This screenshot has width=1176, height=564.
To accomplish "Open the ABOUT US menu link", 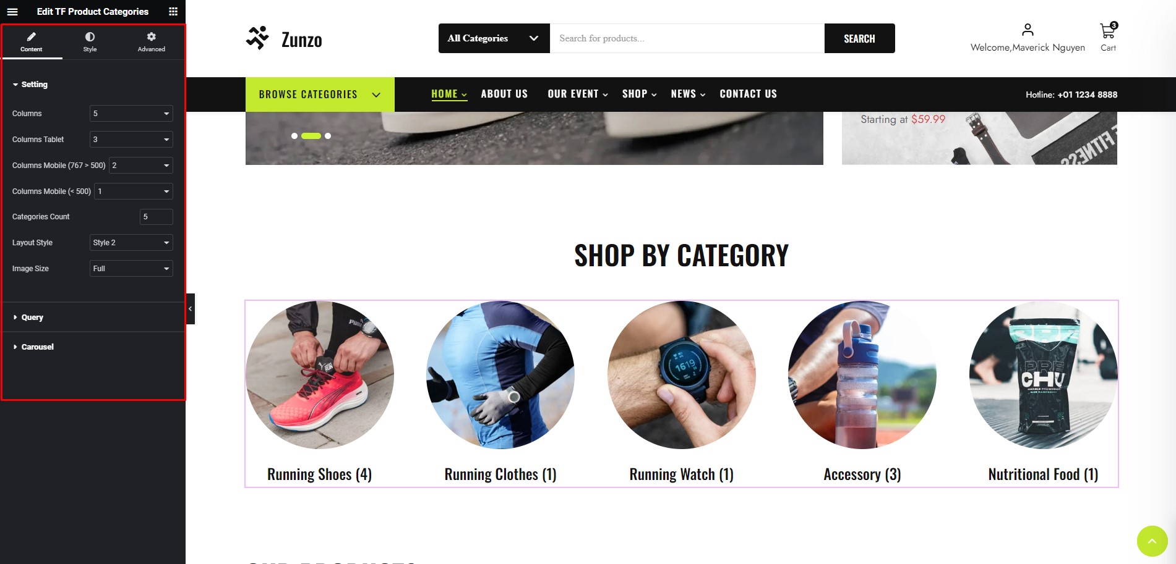I will tap(504, 94).
